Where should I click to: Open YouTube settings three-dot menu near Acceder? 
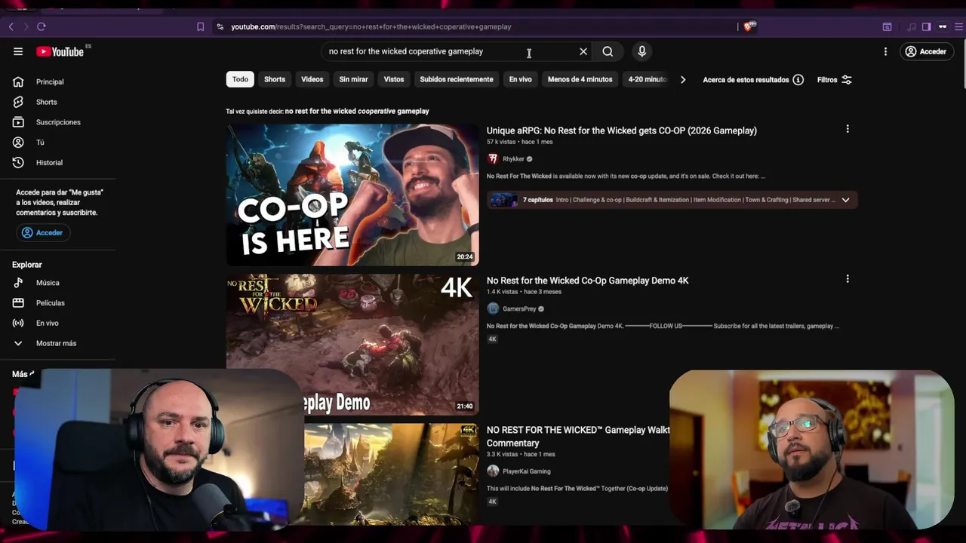click(885, 51)
